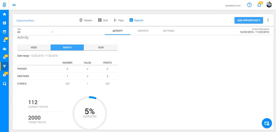The width and height of the screenshot is (276, 132).
Task: Switch to Stream view
Action: 86,20
